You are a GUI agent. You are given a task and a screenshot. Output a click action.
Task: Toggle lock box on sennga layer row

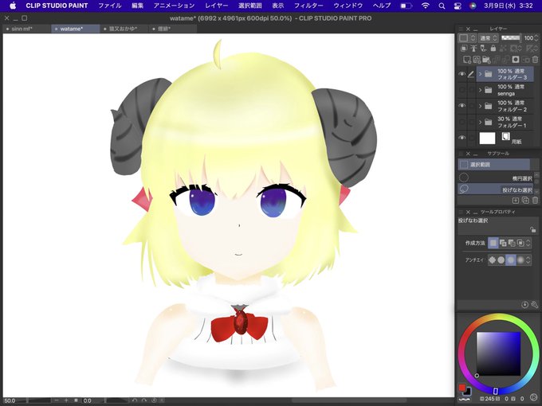click(x=471, y=90)
